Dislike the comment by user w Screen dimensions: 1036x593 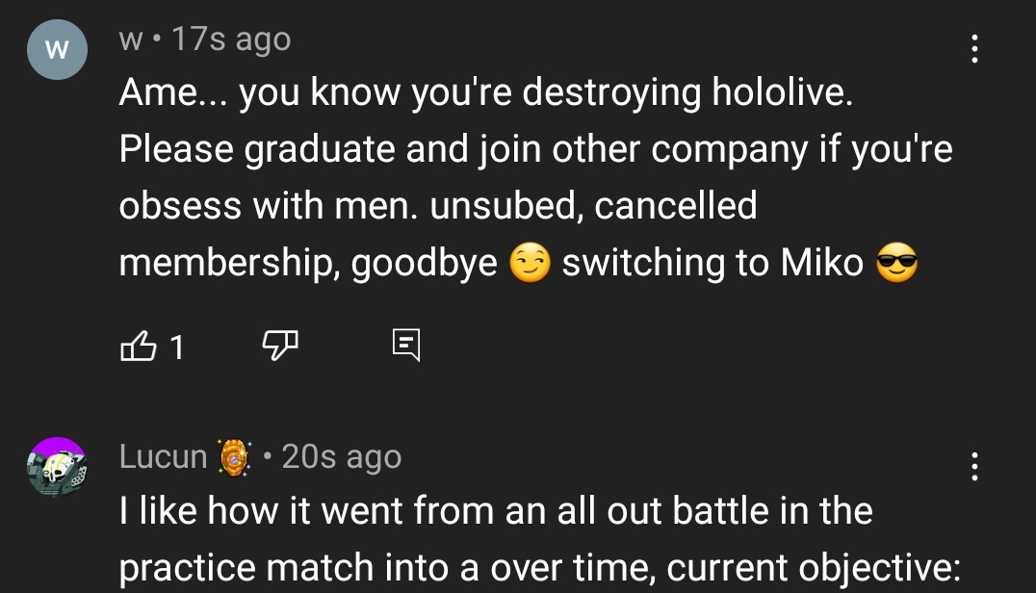tap(280, 346)
